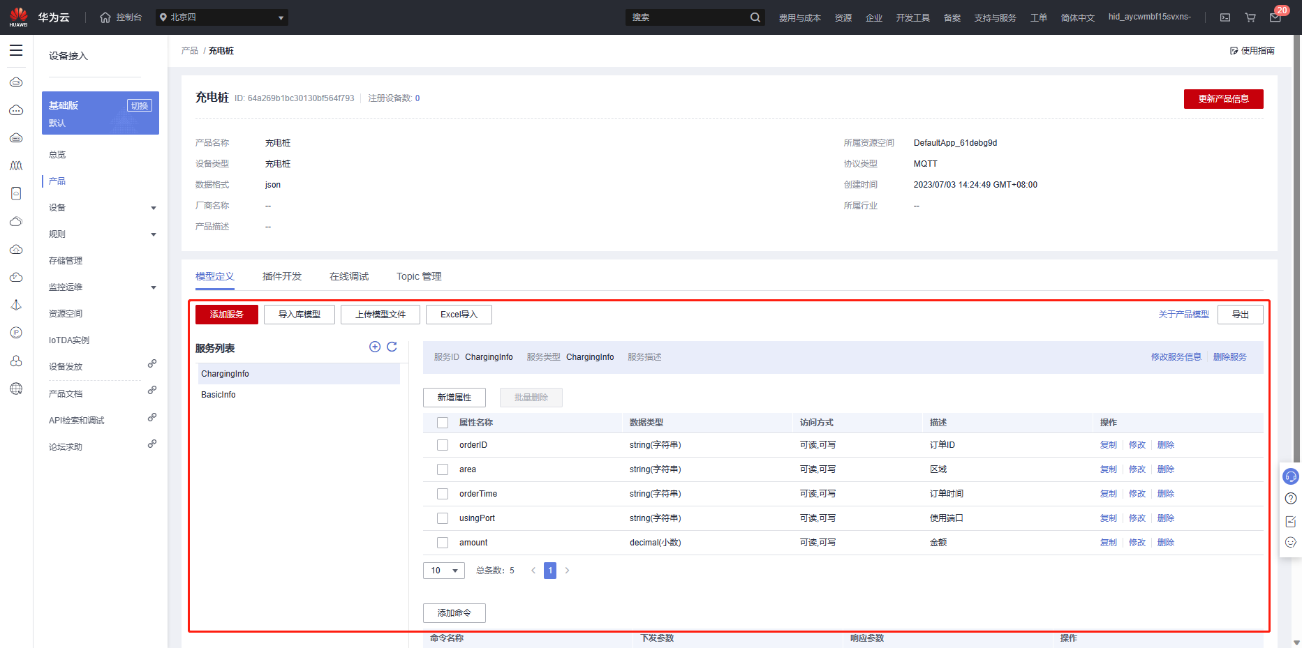Open customer service headset icon

click(1291, 476)
